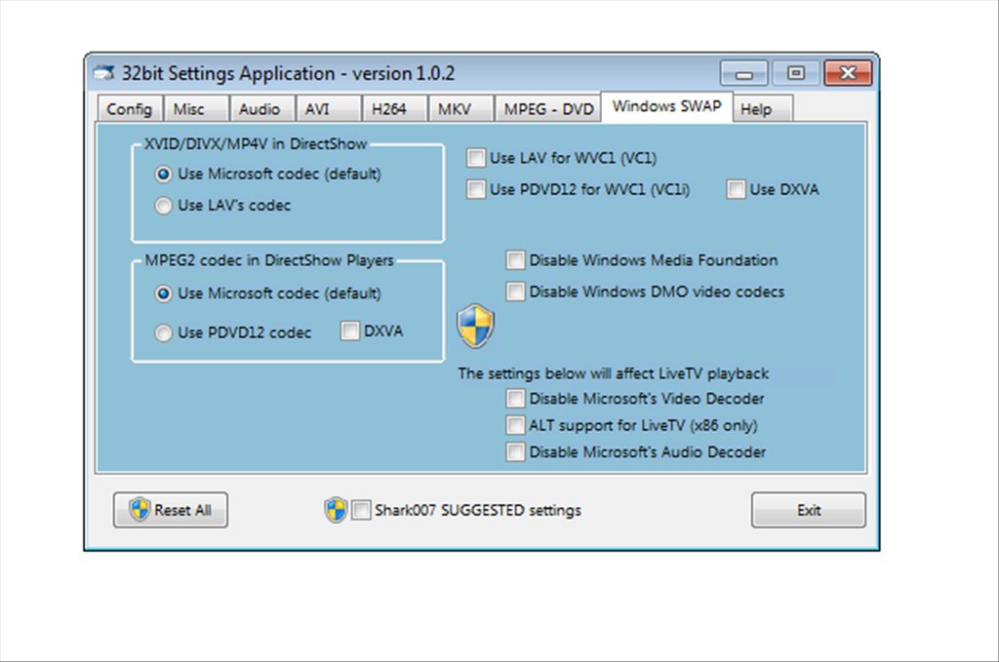
Task: Open the MPEG - DVD tab
Action: tap(548, 109)
